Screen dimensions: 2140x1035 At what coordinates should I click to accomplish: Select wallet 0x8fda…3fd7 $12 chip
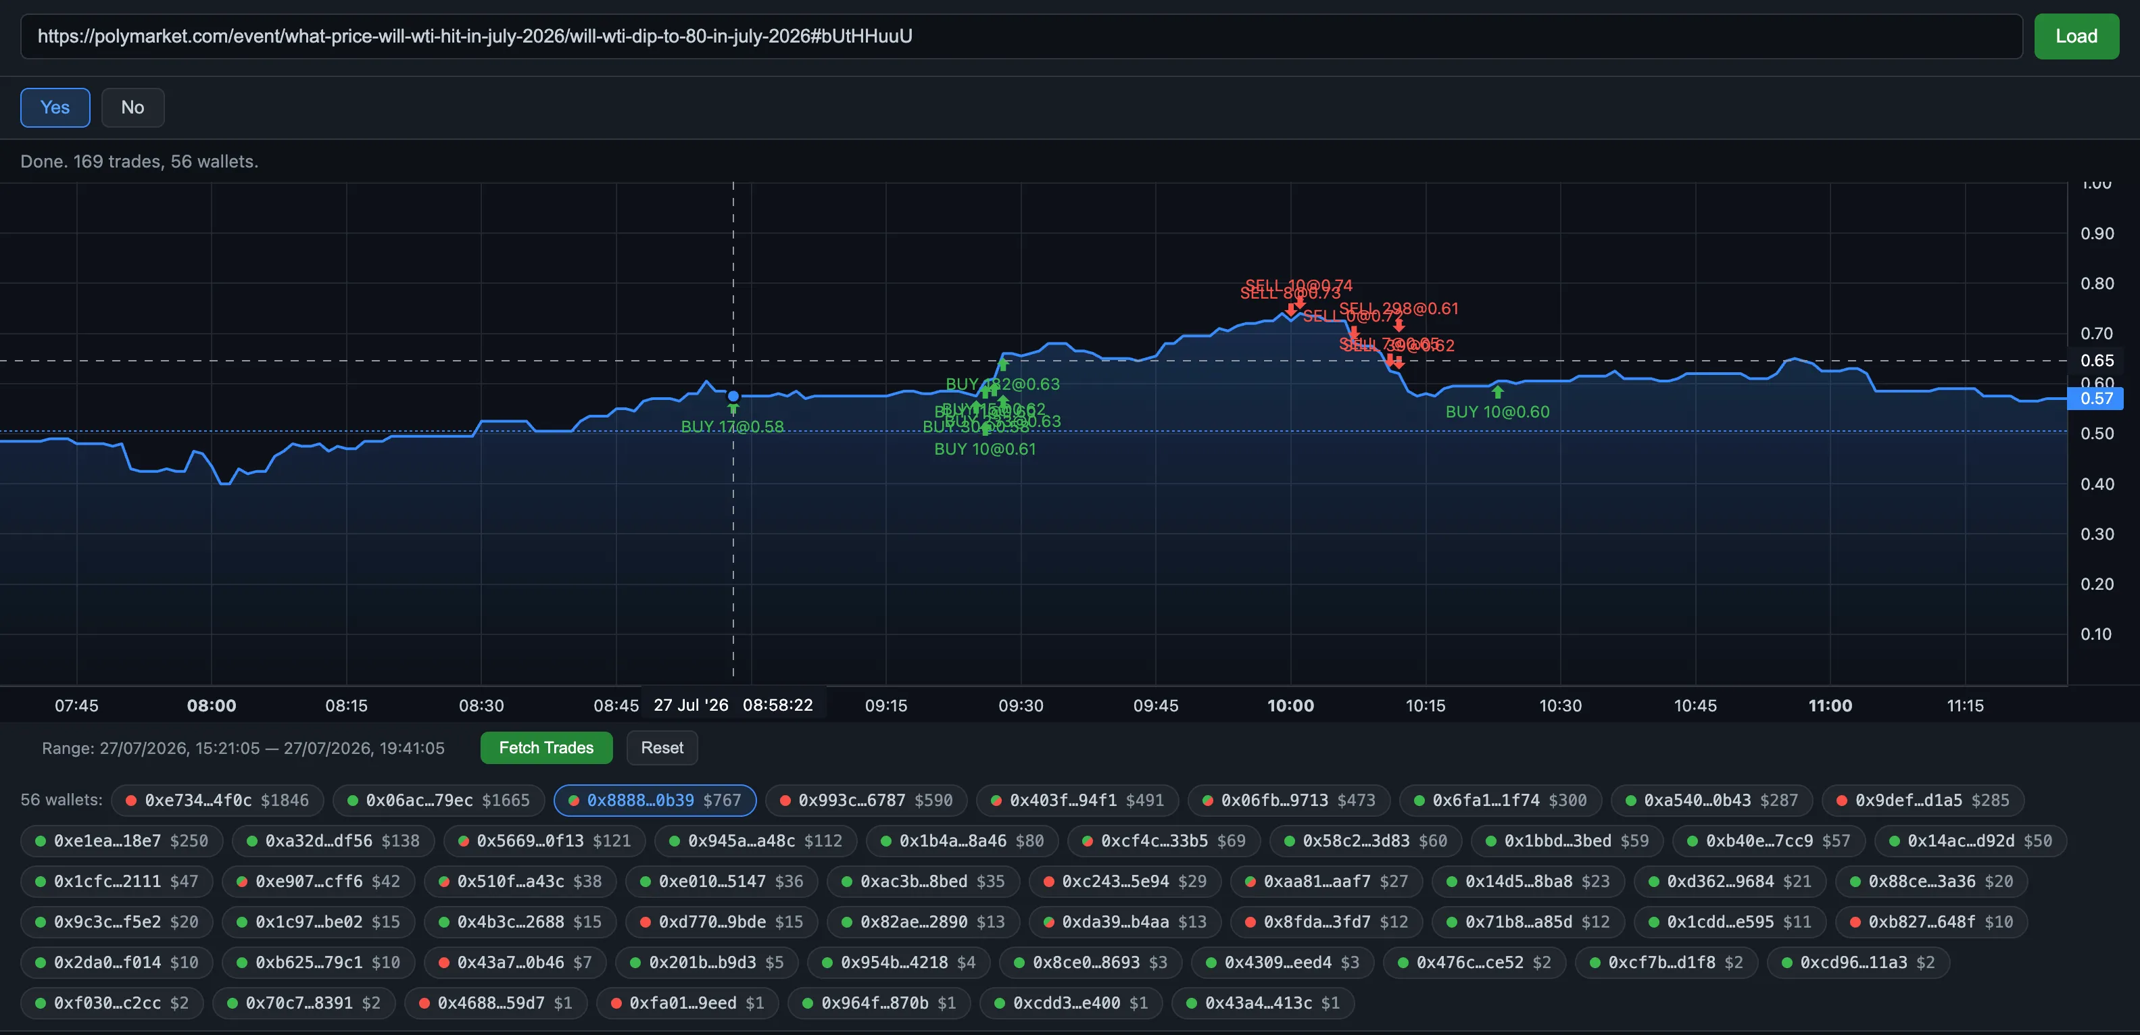(1326, 922)
